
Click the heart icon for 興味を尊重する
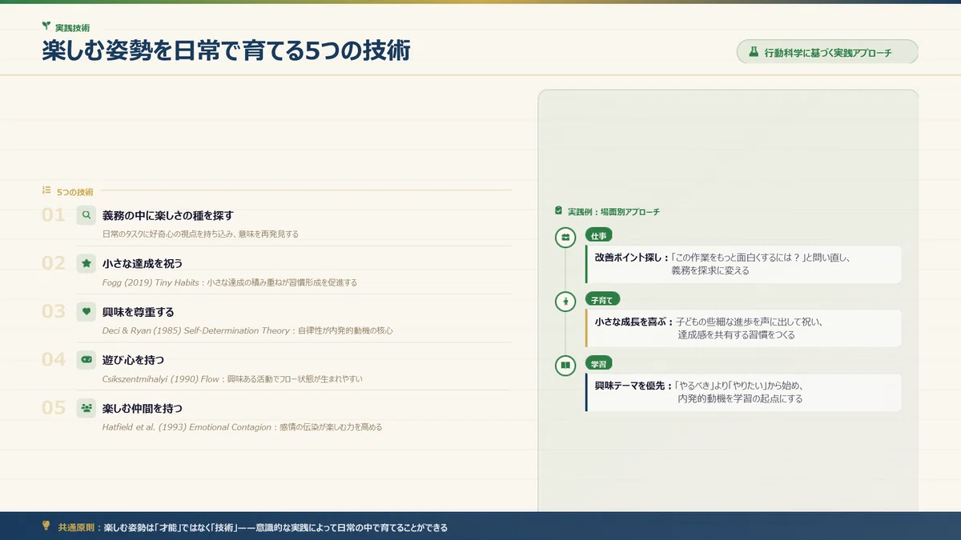[86, 311]
